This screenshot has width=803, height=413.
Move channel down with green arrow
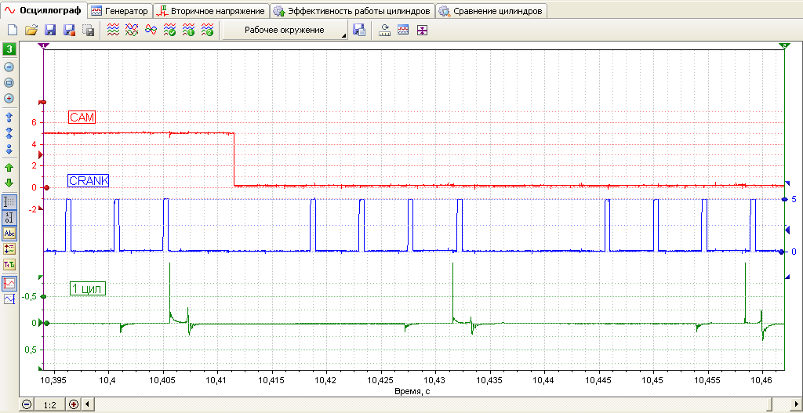[9, 183]
